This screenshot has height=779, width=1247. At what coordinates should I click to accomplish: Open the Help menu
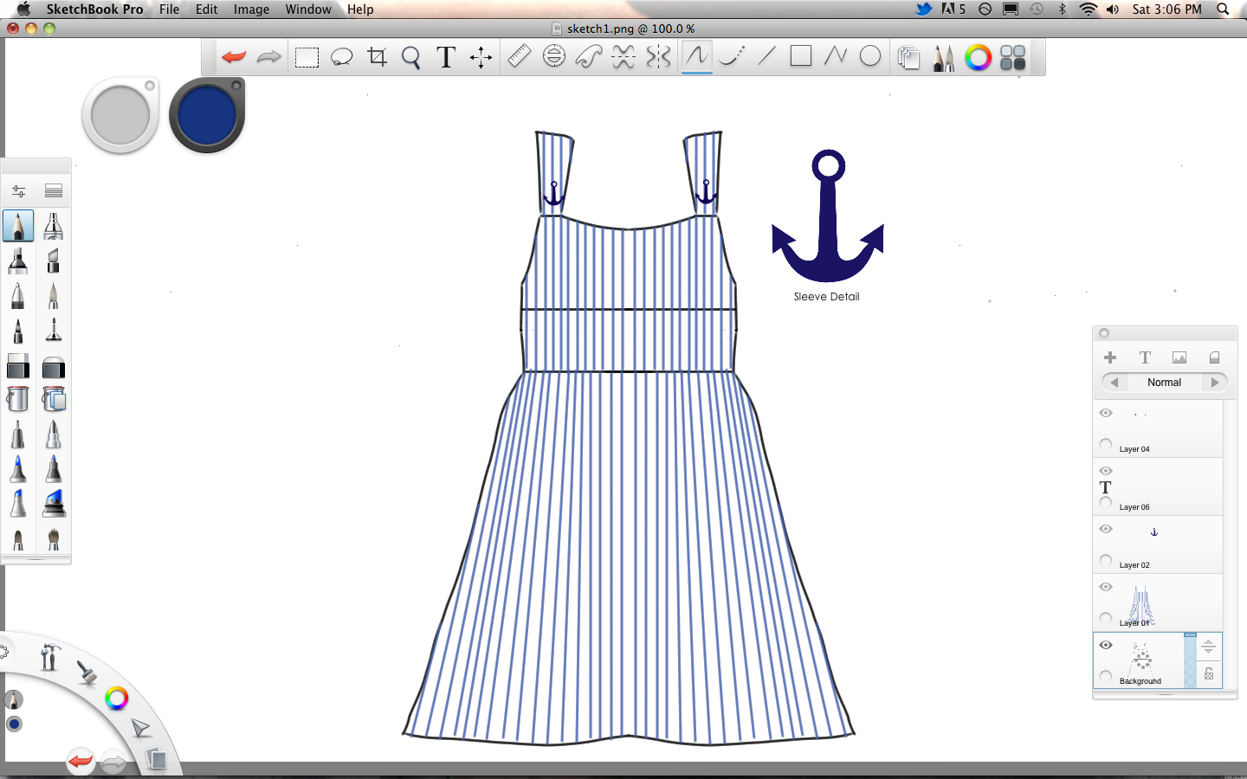pos(360,10)
